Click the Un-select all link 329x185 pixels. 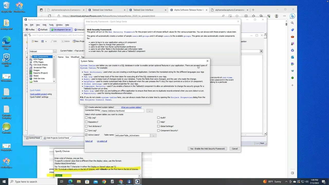[x=102, y=141]
